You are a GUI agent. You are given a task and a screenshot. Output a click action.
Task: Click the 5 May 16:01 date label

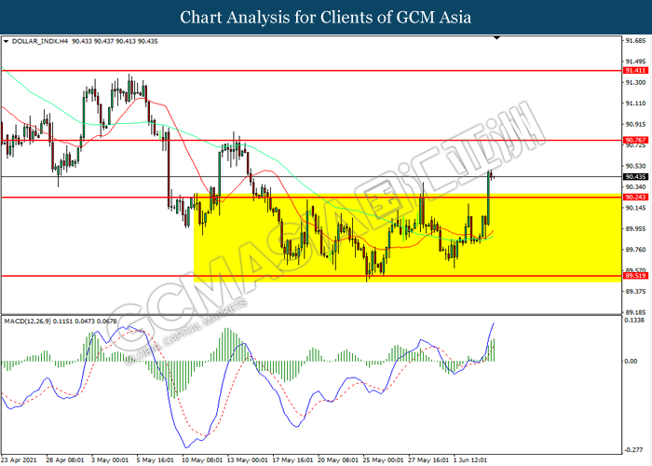point(156,459)
